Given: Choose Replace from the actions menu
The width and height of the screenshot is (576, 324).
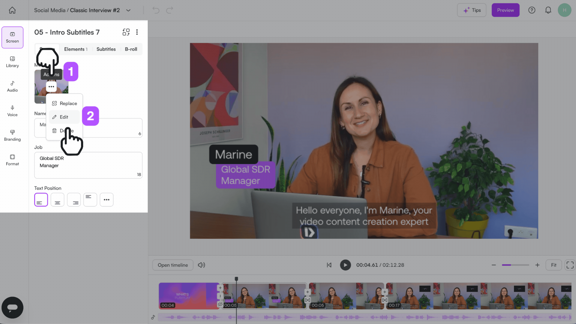Looking at the screenshot, I should (x=64, y=103).
